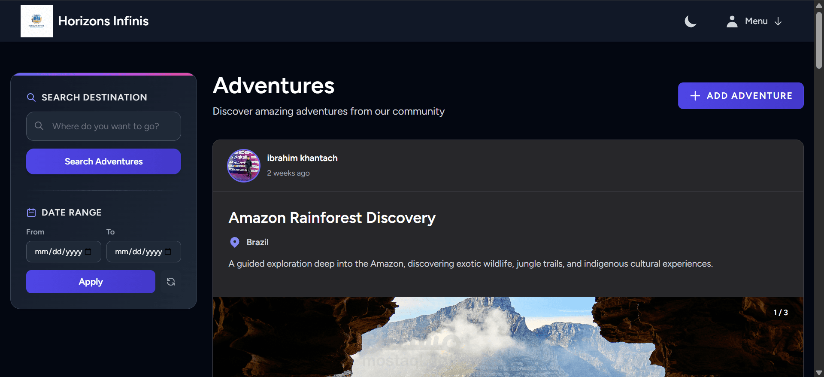This screenshot has height=377, width=824.
Task: Click the Brazil location pin icon
Action: [x=235, y=242]
